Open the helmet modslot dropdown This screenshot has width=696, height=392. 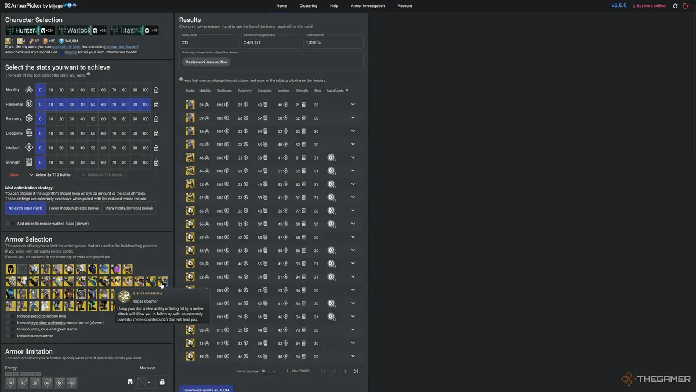(144, 382)
